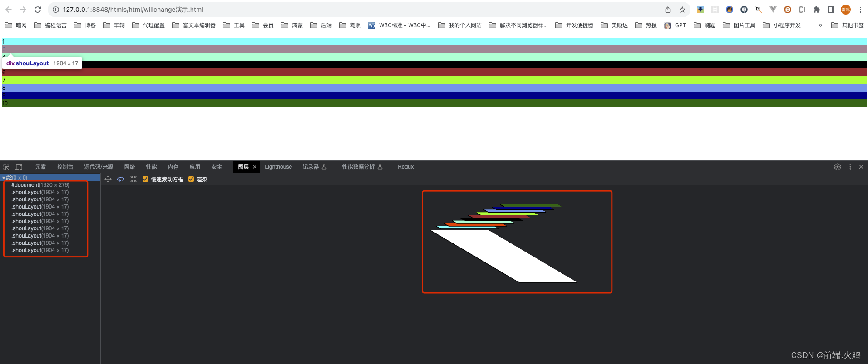
Task: Open the 图片工具 bookmarks folder
Action: [739, 25]
